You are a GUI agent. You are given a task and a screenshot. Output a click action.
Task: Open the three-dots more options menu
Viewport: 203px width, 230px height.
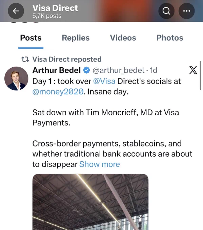click(x=186, y=11)
